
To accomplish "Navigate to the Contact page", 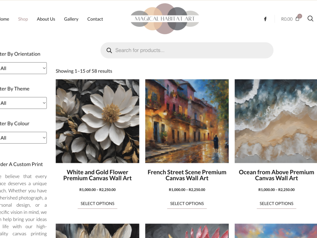I will (x=95, y=19).
